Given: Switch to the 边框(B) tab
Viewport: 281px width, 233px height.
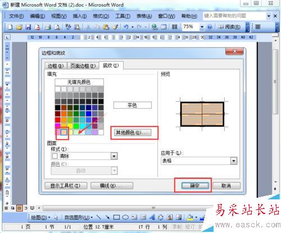Looking at the screenshot, I should 56,66.
